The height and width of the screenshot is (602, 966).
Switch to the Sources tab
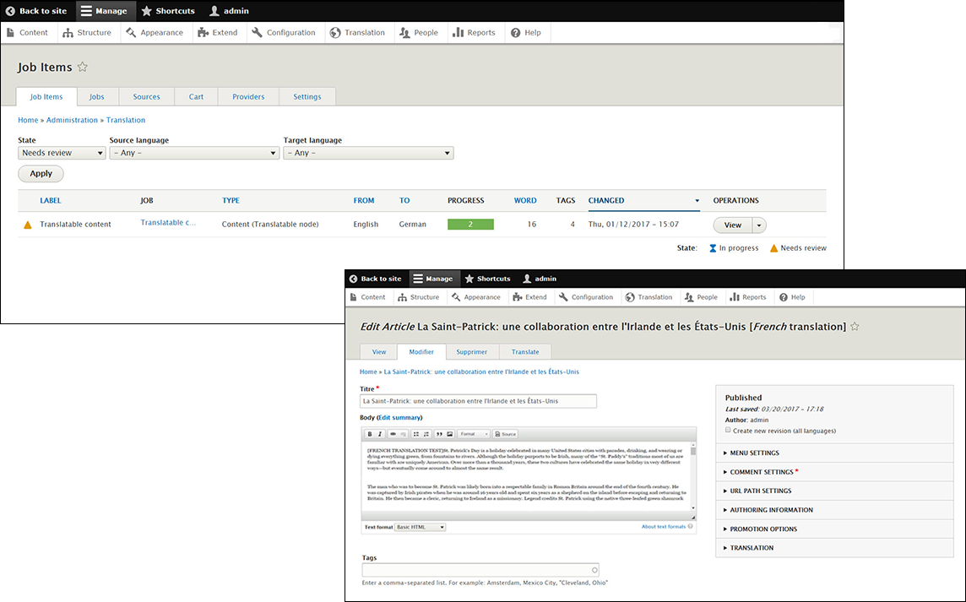(146, 96)
